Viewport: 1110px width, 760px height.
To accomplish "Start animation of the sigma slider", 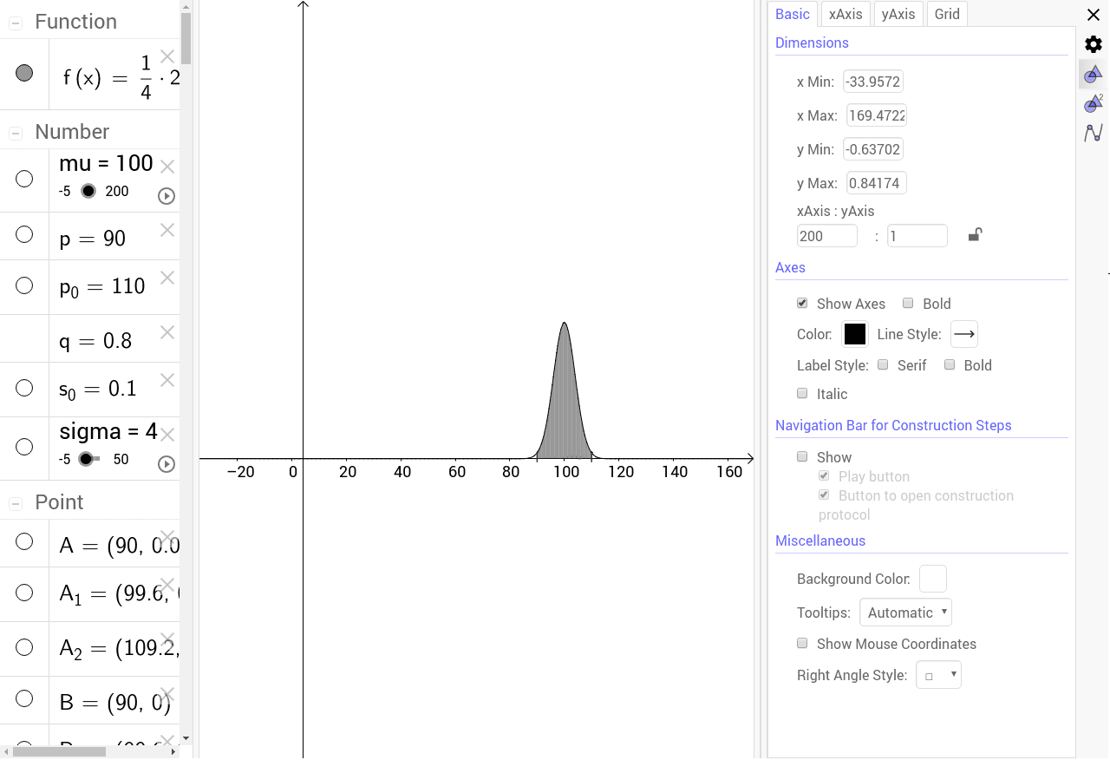I will [x=166, y=464].
